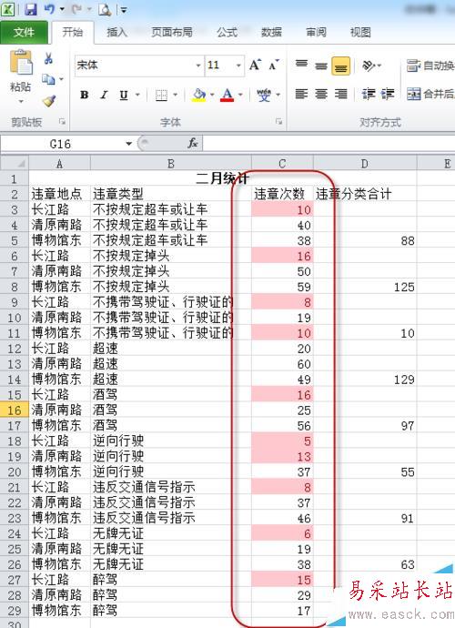Switch to the 审阅 (Review) tab
The height and width of the screenshot is (628, 455).
click(x=316, y=32)
